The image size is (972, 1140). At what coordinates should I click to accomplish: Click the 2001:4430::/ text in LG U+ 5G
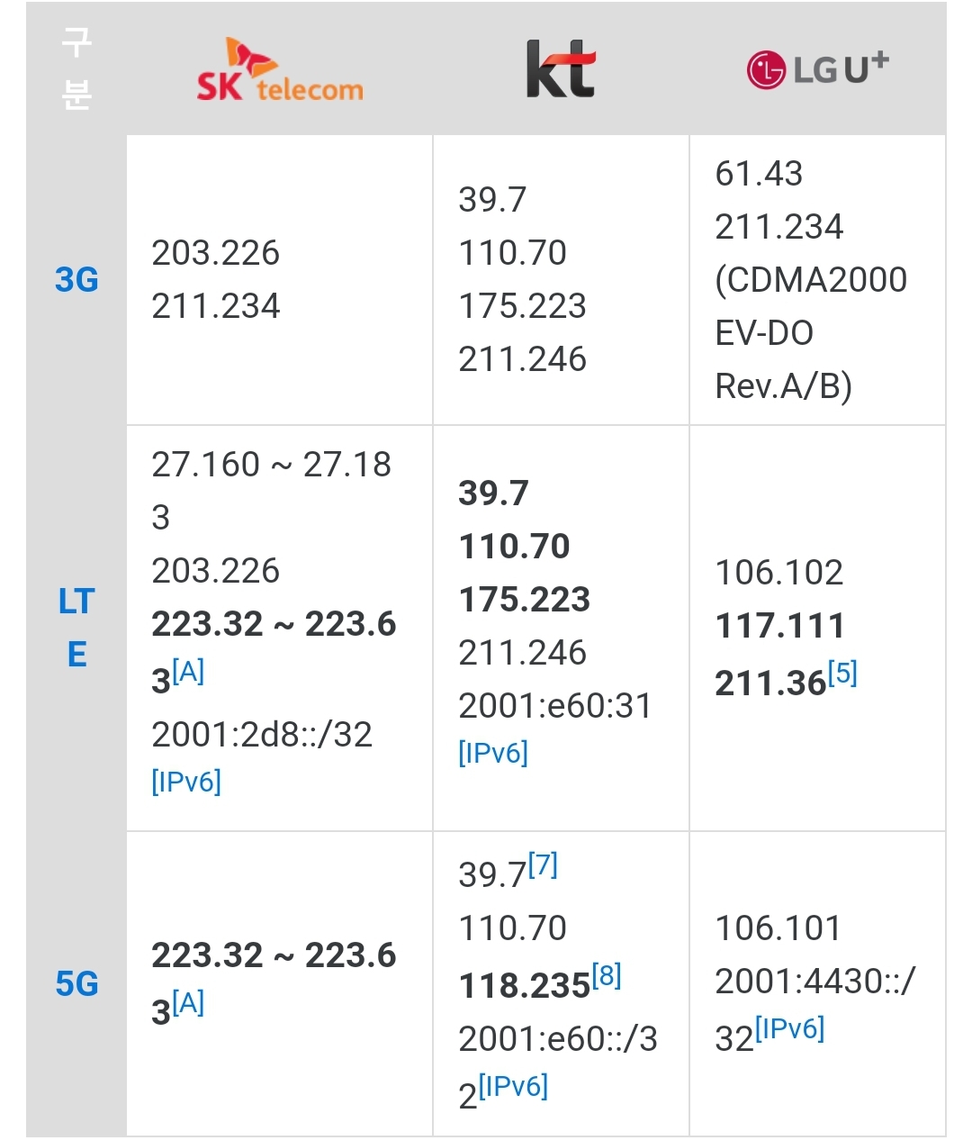pyautogui.click(x=814, y=982)
